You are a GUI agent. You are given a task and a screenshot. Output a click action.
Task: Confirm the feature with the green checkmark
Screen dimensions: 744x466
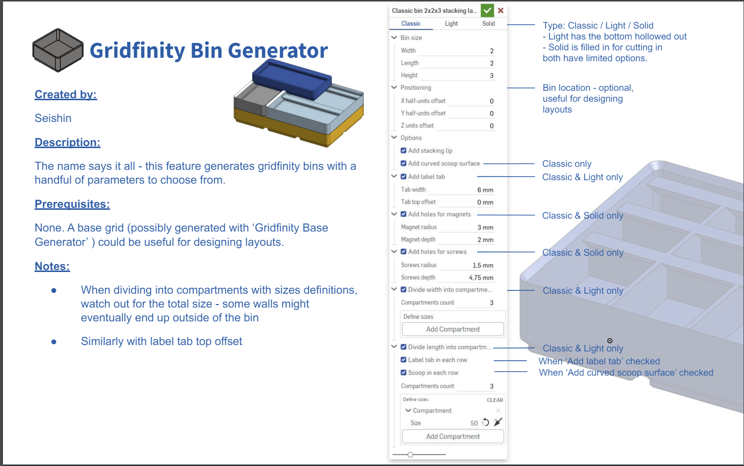click(487, 10)
